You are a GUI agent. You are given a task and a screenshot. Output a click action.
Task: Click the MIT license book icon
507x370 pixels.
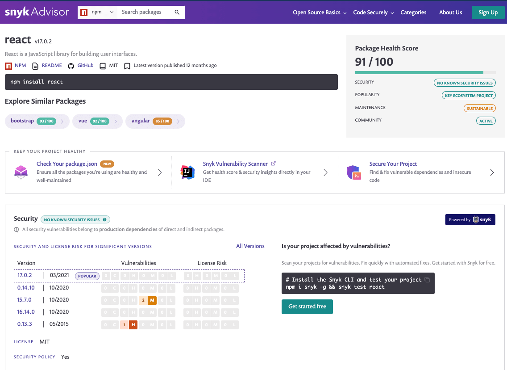(103, 66)
